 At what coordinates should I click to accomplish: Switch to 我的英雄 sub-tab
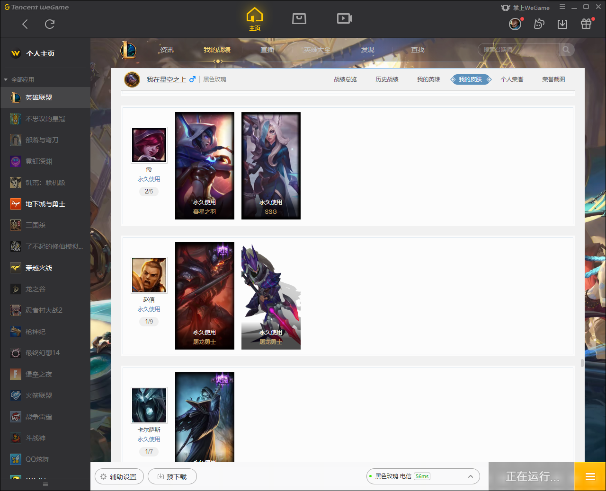(x=428, y=79)
